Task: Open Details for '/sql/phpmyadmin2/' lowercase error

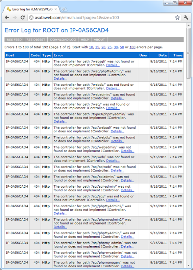Action: click(x=61, y=227)
